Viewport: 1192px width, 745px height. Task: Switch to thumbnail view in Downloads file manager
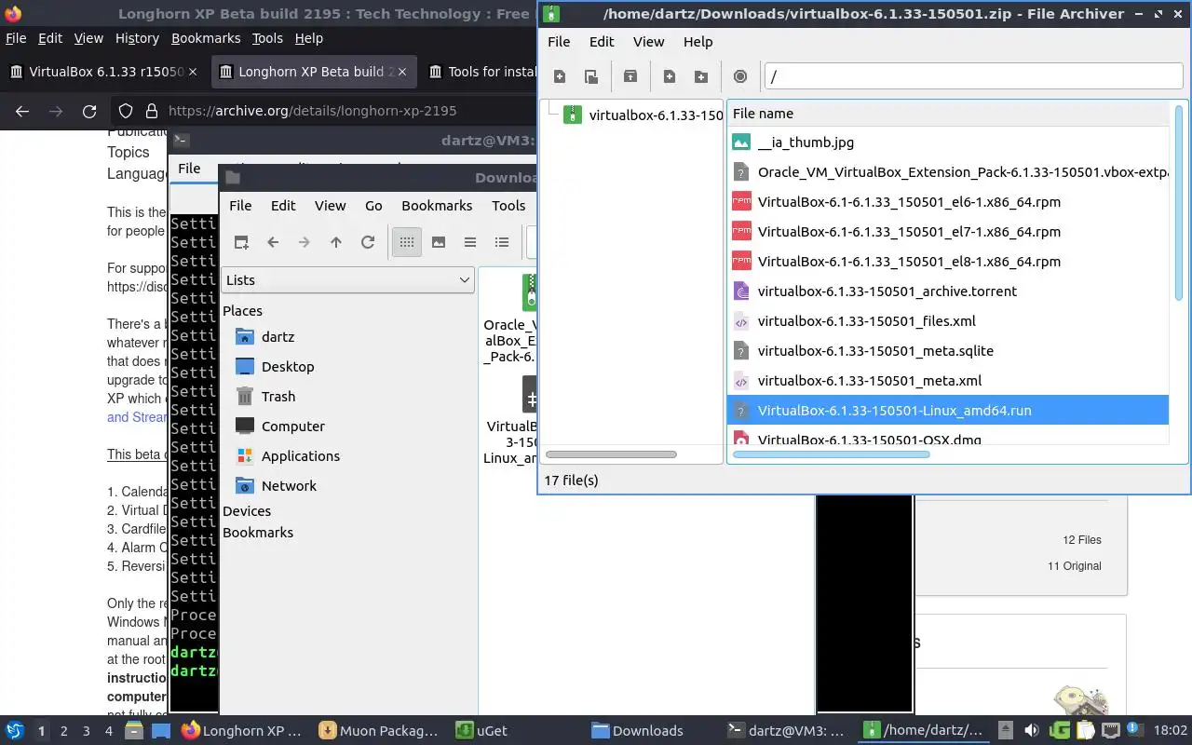click(439, 242)
